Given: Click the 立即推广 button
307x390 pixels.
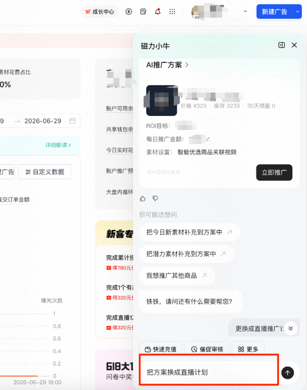Looking at the screenshot, I should coord(274,172).
